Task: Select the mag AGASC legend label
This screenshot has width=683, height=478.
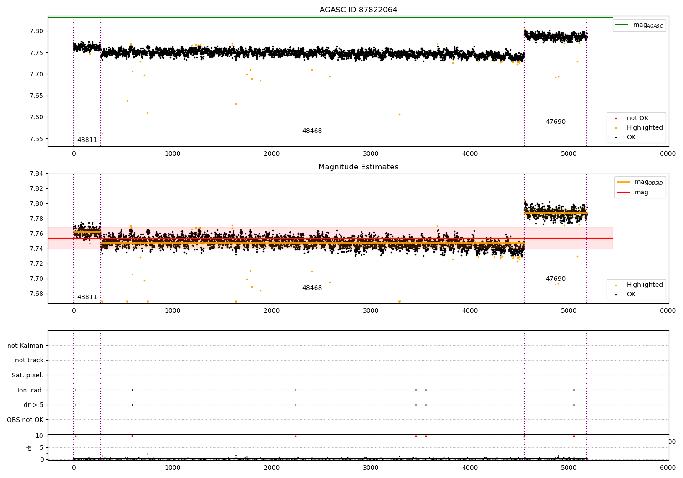Action: click(648, 25)
